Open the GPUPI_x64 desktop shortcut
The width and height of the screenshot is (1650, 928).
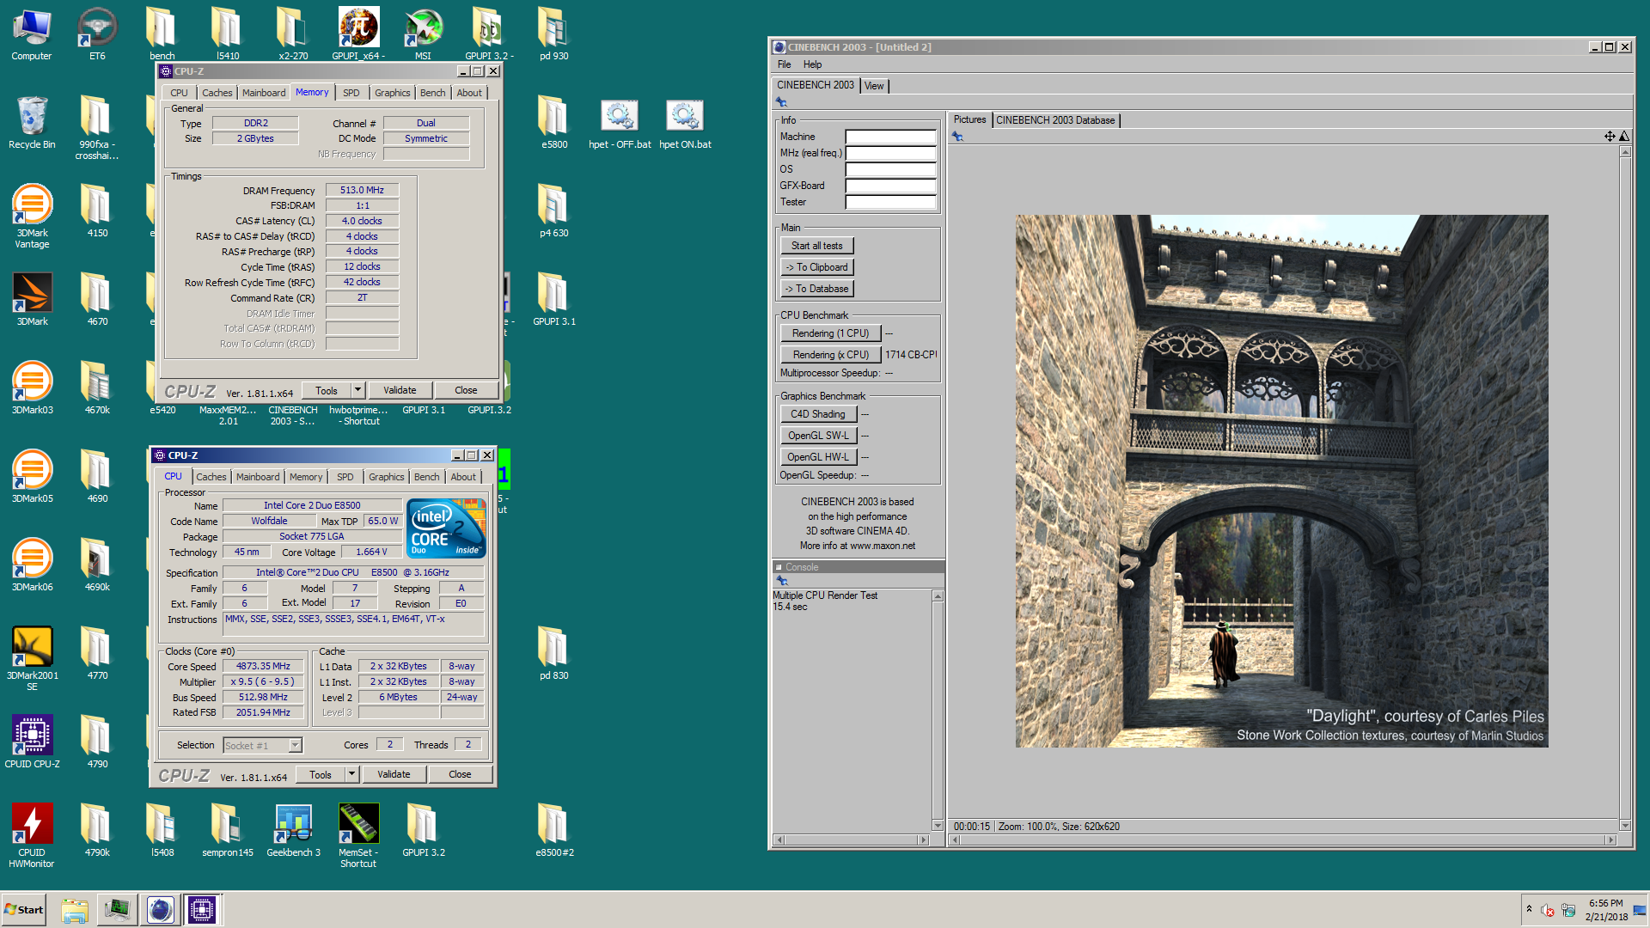pyautogui.click(x=358, y=34)
